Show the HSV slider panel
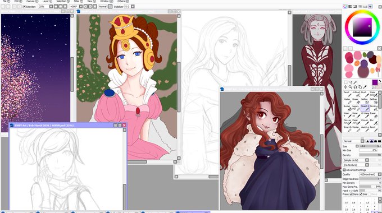Screen dimensions: 382x213 [x=355, y=7]
